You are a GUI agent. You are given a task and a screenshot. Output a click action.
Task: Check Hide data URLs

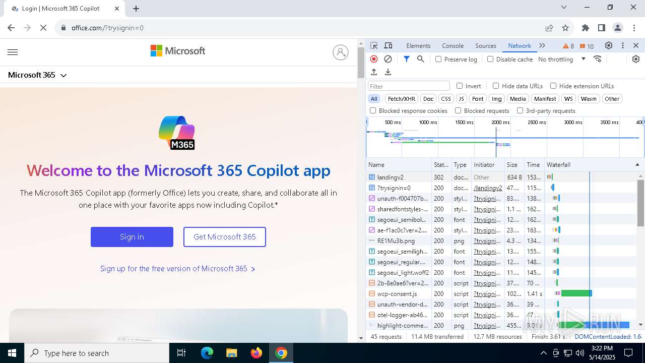[x=496, y=86]
